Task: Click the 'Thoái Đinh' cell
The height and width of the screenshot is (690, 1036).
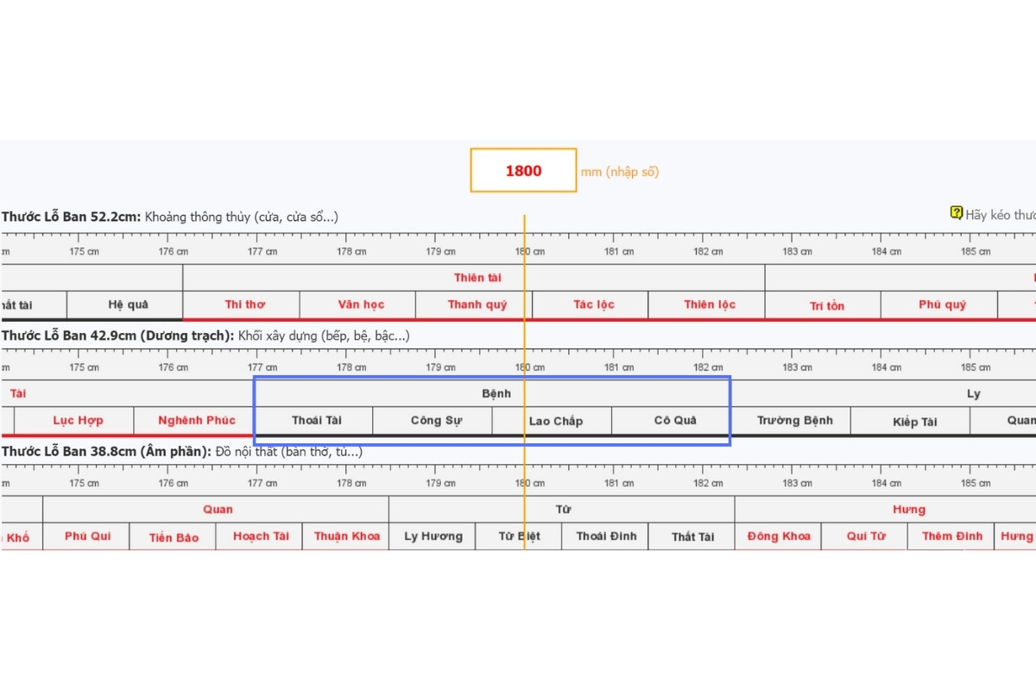Action: [x=605, y=536]
